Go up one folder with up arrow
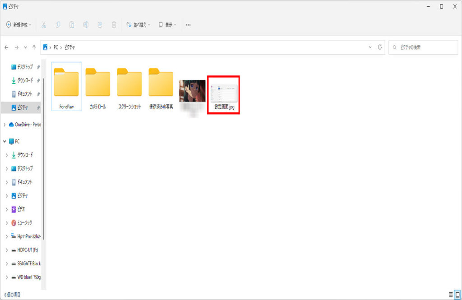 (34, 47)
